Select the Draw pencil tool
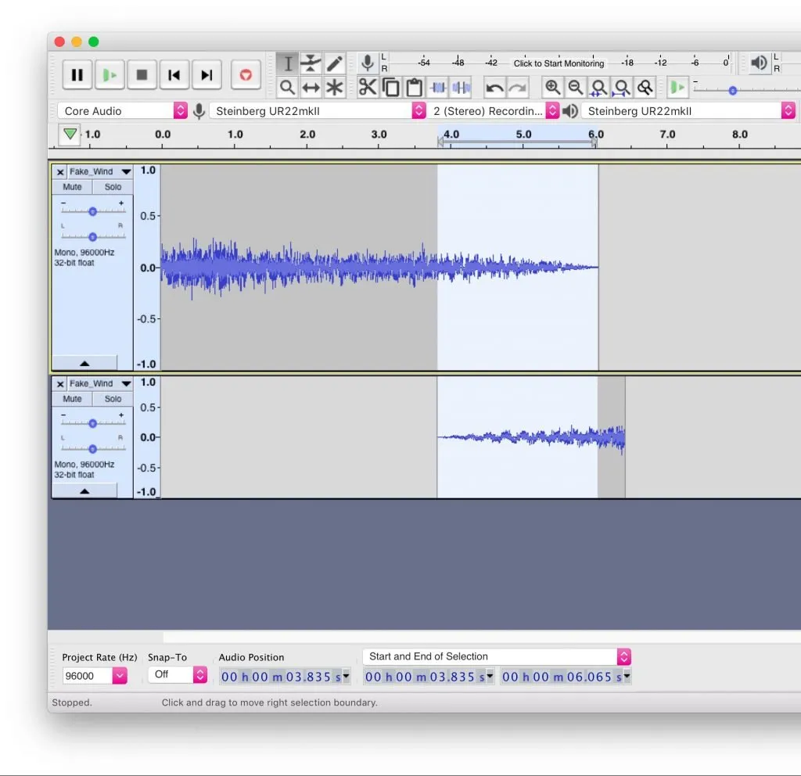This screenshot has height=776, width=801. pyautogui.click(x=334, y=64)
